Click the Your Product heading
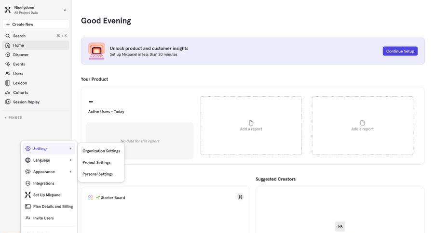 point(95,79)
